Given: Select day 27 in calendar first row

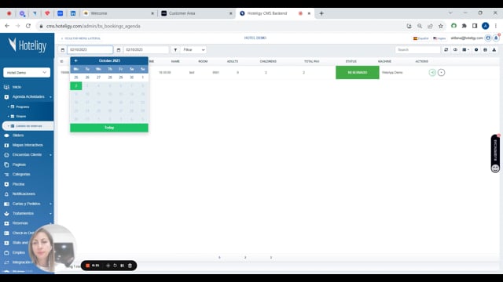Looking at the screenshot, I should 98,78.
